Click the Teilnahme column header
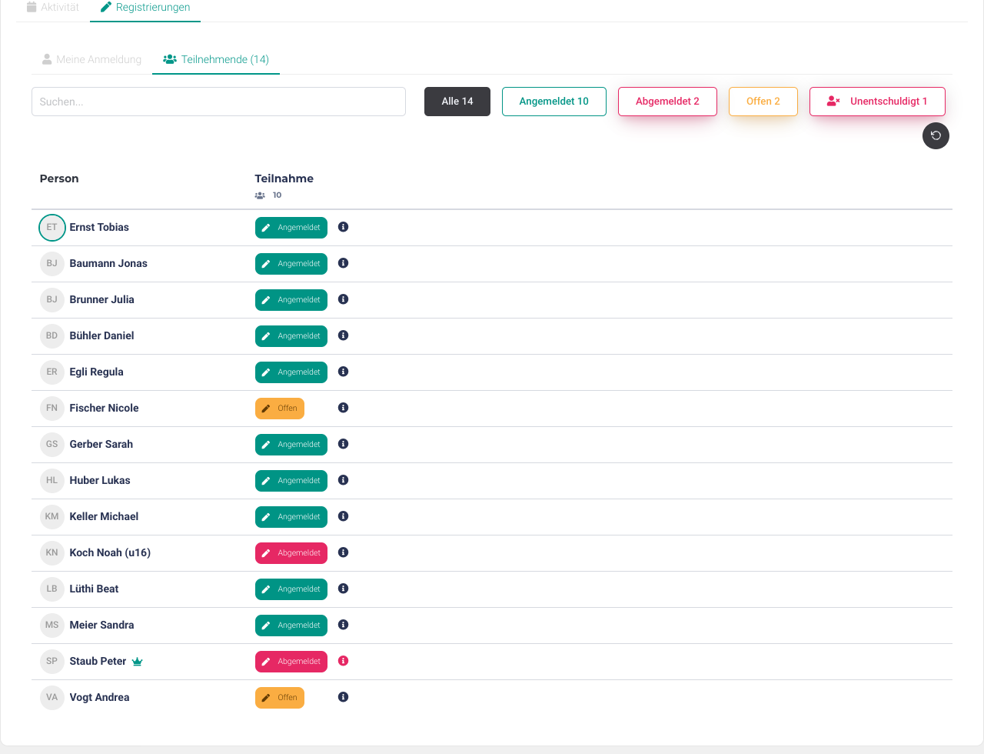Image resolution: width=984 pixels, height=754 pixels. [x=284, y=178]
